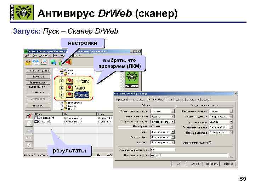The image size is (255, 191).
Task: Click the blue eye toolbar icon
Action: [x=36, y=62]
